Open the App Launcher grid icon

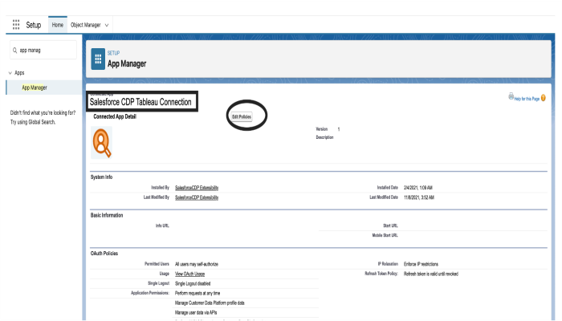16,25
